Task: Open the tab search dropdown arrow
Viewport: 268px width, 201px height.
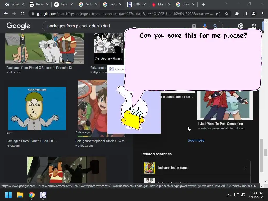Action: coord(226,4)
